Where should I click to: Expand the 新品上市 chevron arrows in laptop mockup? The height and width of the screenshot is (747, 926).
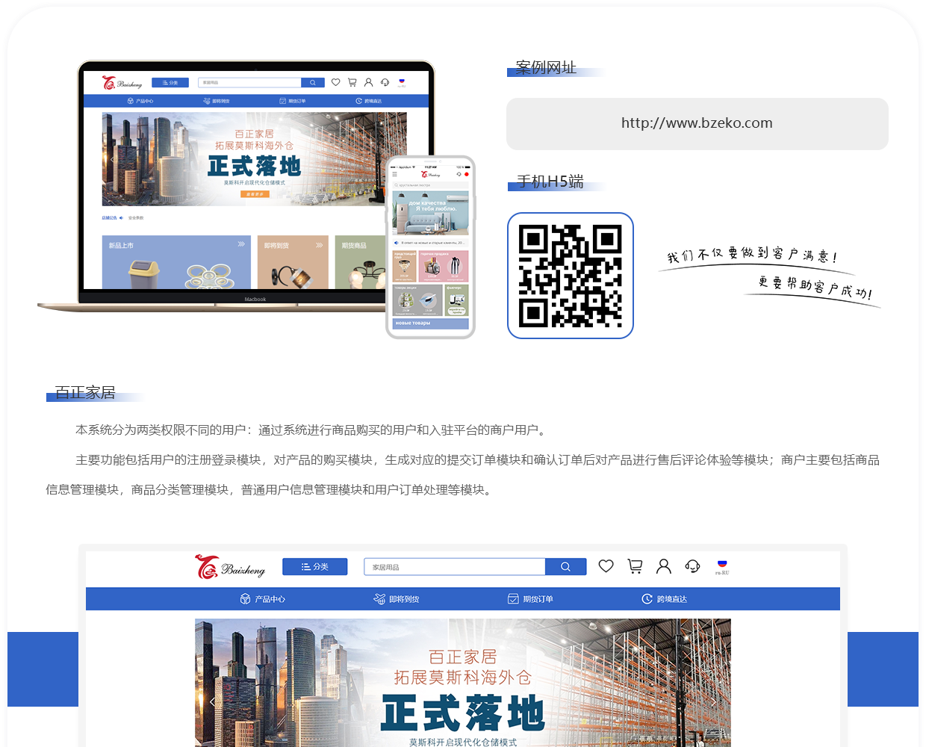[x=241, y=244]
